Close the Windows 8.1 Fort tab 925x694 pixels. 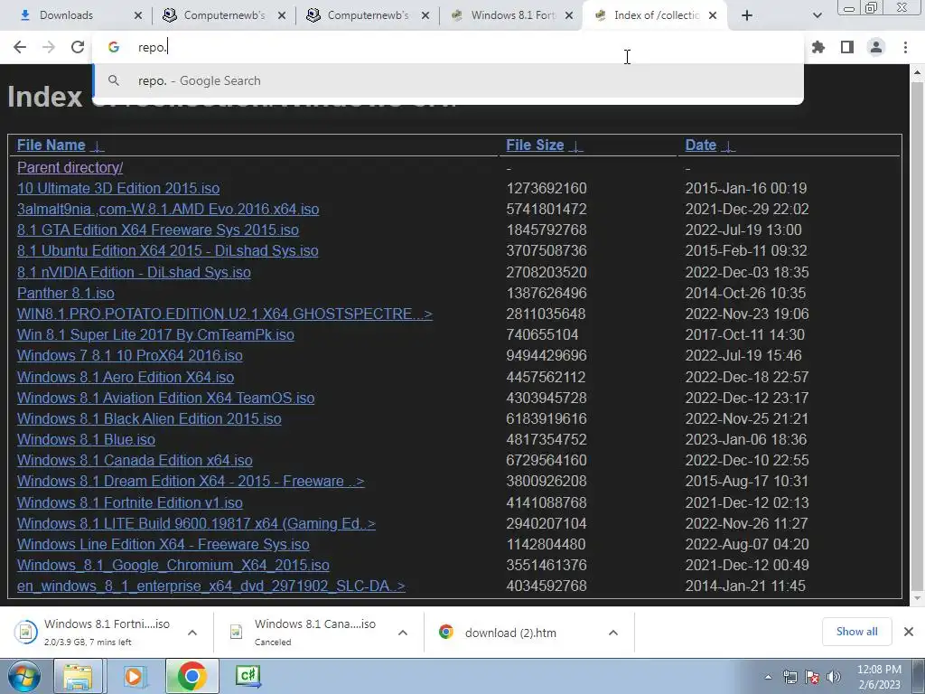click(x=569, y=15)
